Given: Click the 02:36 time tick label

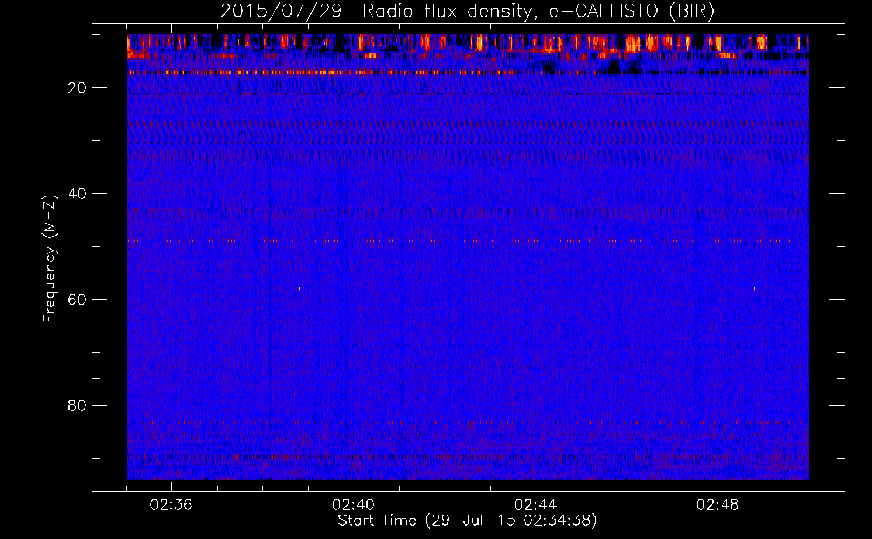Looking at the screenshot, I should (171, 505).
